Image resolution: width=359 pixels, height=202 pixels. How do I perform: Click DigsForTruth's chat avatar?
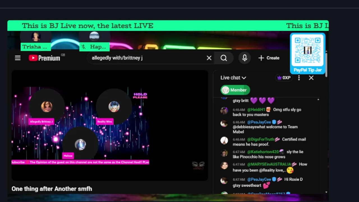click(224, 140)
